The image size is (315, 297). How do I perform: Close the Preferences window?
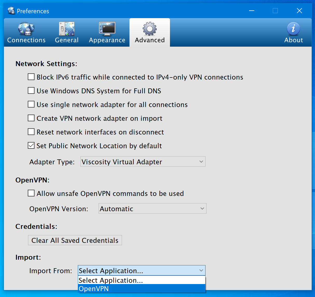point(299,11)
